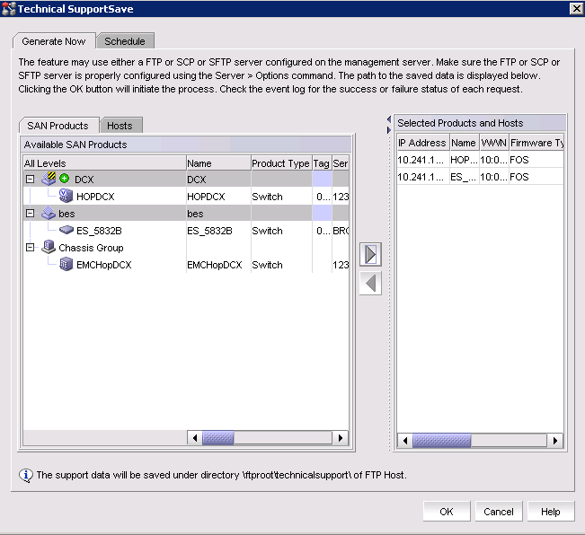585x535 pixels.
Task: Open the Hosts tab
Action: click(x=120, y=126)
